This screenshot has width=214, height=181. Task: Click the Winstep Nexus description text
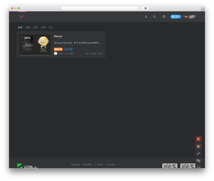tap(78, 43)
